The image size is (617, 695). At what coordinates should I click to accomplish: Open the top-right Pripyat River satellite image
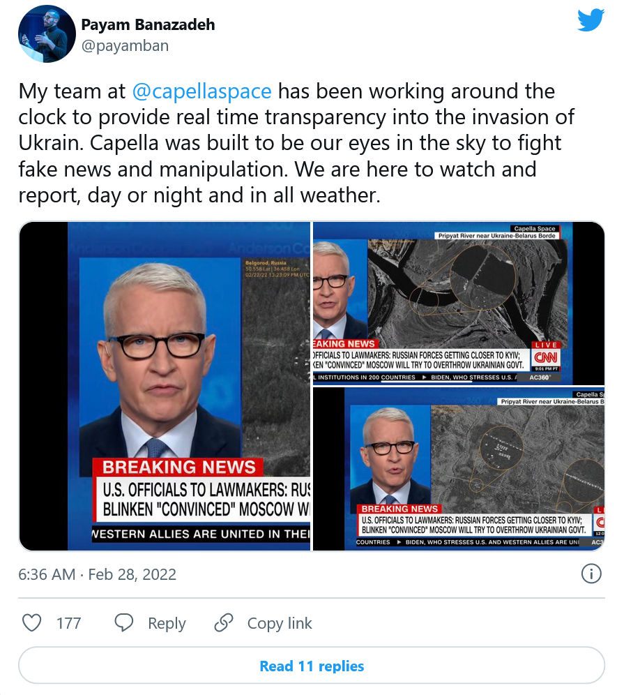(x=458, y=302)
